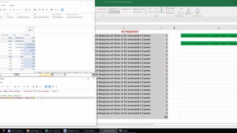Select the yellow Excel cell showing '0'

pos(47,75)
